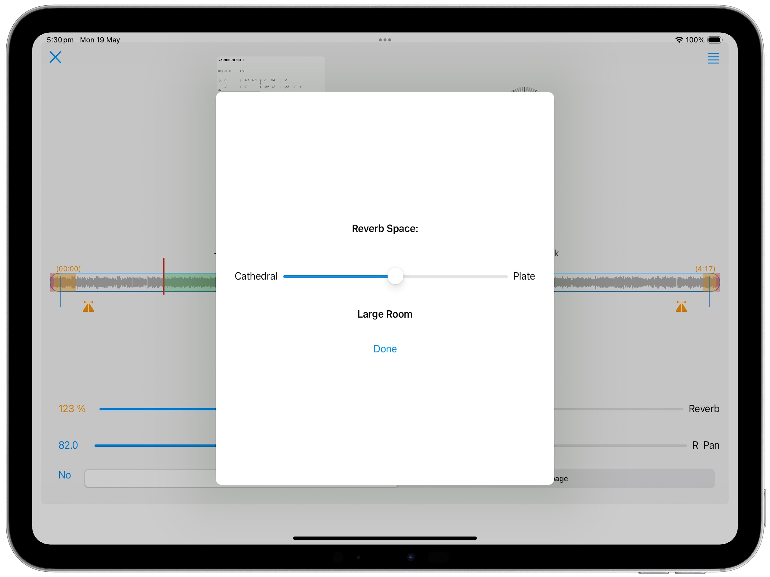The height and width of the screenshot is (577, 770).
Task: Click the Pan label
Action: [x=711, y=445]
